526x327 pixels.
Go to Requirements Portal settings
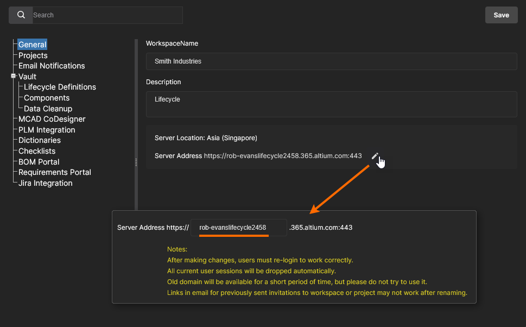click(x=55, y=172)
